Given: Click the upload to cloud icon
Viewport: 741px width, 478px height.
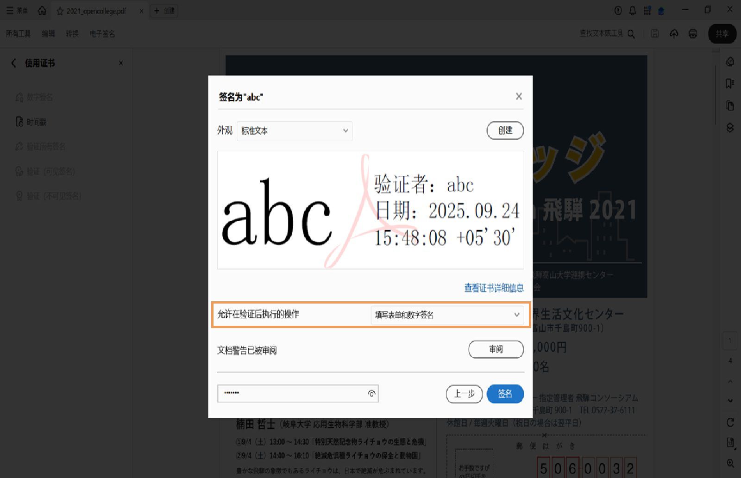Looking at the screenshot, I should 674,33.
